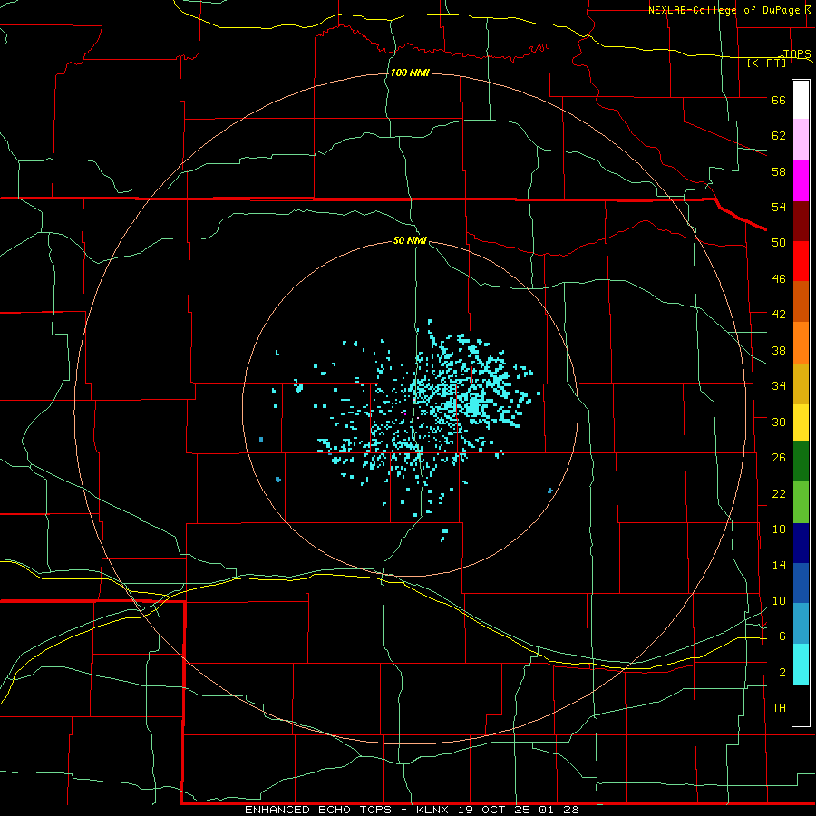The width and height of the screenshot is (816, 816).
Task: Pick the bright red legend swatch
Action: [801, 261]
